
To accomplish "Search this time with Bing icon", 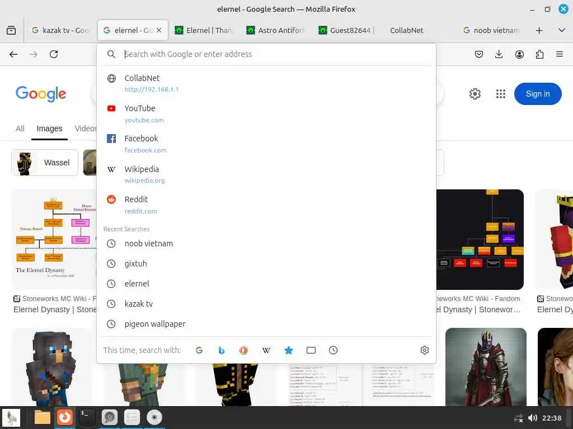I will point(222,350).
